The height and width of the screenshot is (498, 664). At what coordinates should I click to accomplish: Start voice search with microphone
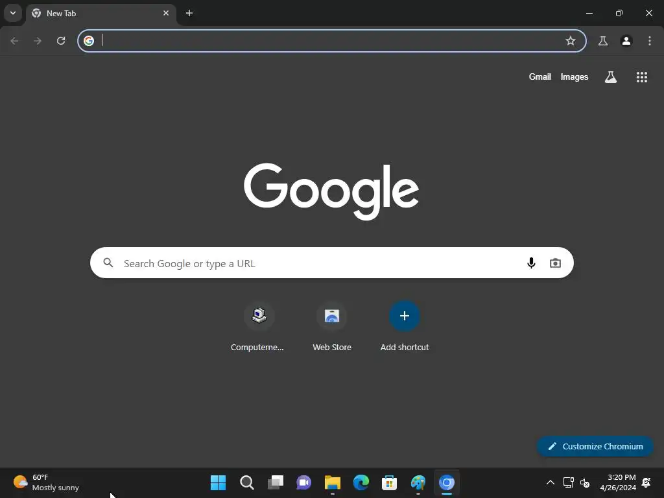pyautogui.click(x=531, y=263)
